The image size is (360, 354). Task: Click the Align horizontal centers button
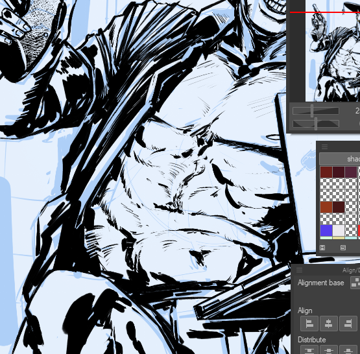coord(329,324)
